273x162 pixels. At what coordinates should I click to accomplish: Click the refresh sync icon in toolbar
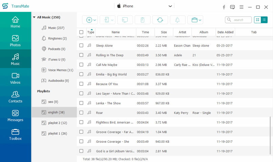coord(160,20)
